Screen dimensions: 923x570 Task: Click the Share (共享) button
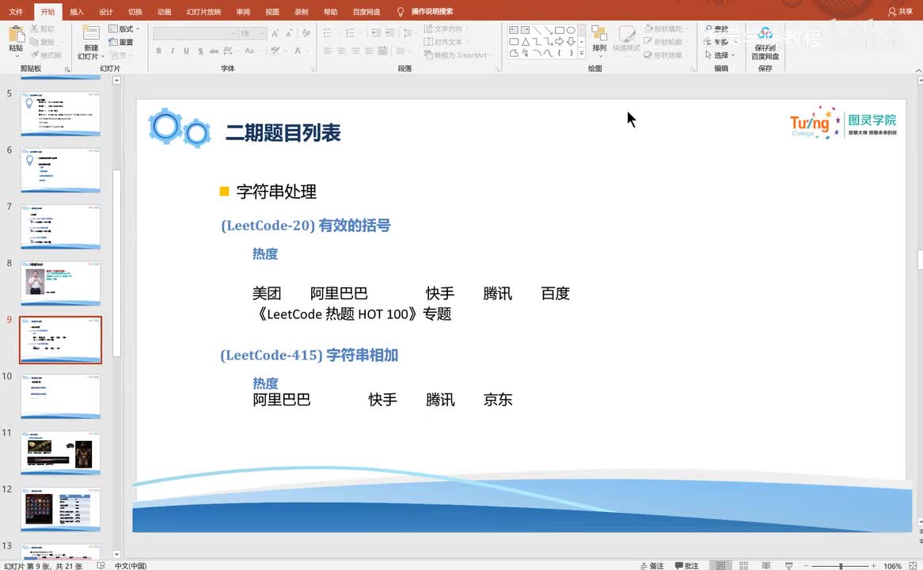pyautogui.click(x=900, y=12)
